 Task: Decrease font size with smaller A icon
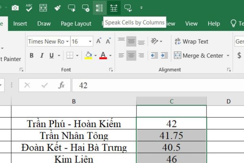(x=108, y=41)
